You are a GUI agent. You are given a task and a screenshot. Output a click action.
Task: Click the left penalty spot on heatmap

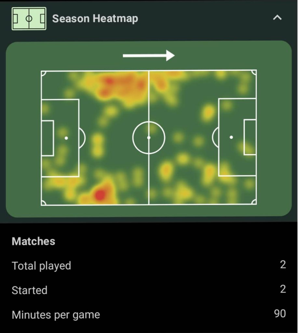click(66, 138)
